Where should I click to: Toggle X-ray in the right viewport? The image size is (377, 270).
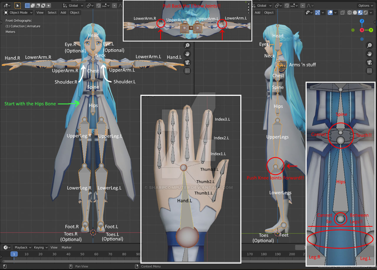pyautogui.click(x=343, y=13)
